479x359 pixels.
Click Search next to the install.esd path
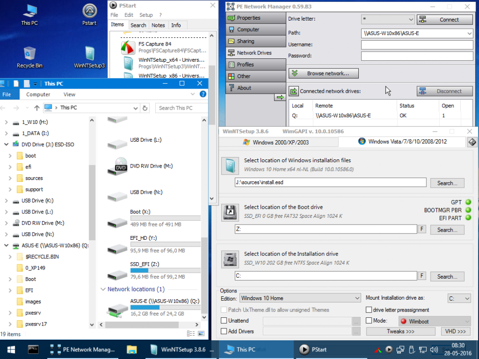447,182
